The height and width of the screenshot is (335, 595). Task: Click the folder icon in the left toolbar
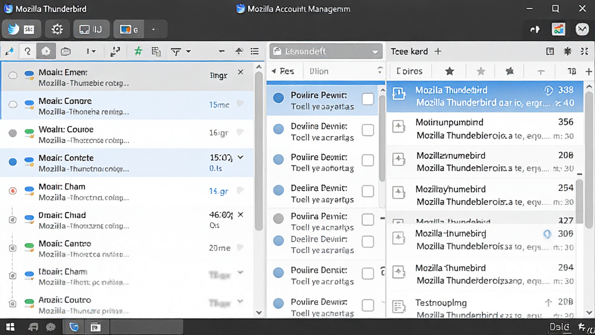pos(66,51)
